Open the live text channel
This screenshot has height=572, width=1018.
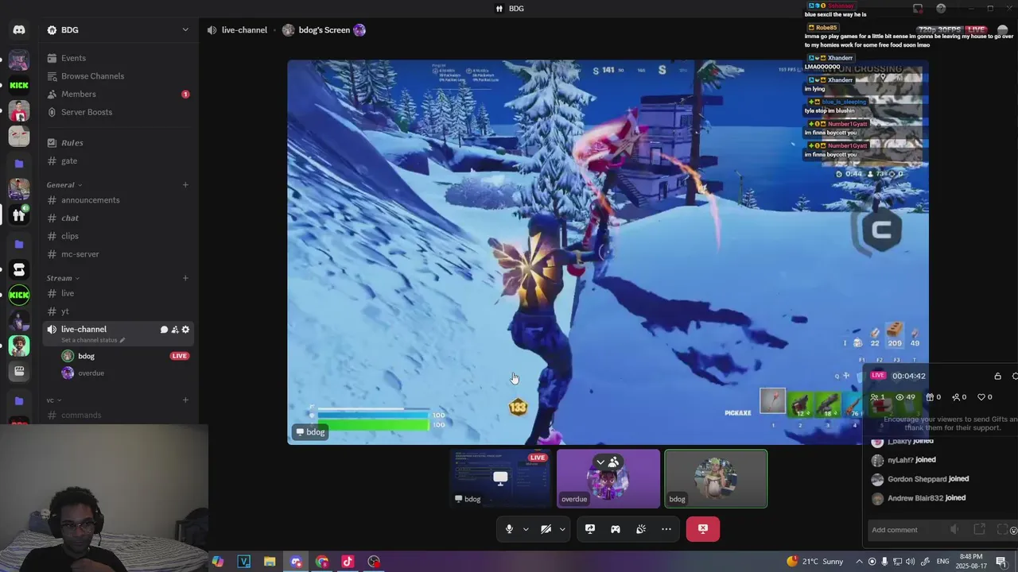(x=119, y=293)
